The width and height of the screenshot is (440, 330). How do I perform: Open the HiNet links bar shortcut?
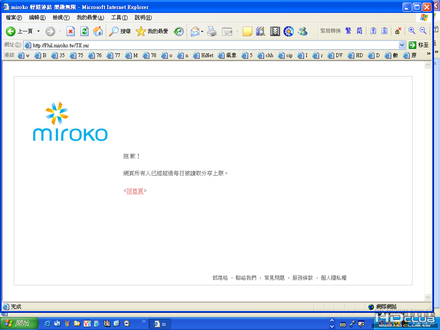click(x=203, y=55)
